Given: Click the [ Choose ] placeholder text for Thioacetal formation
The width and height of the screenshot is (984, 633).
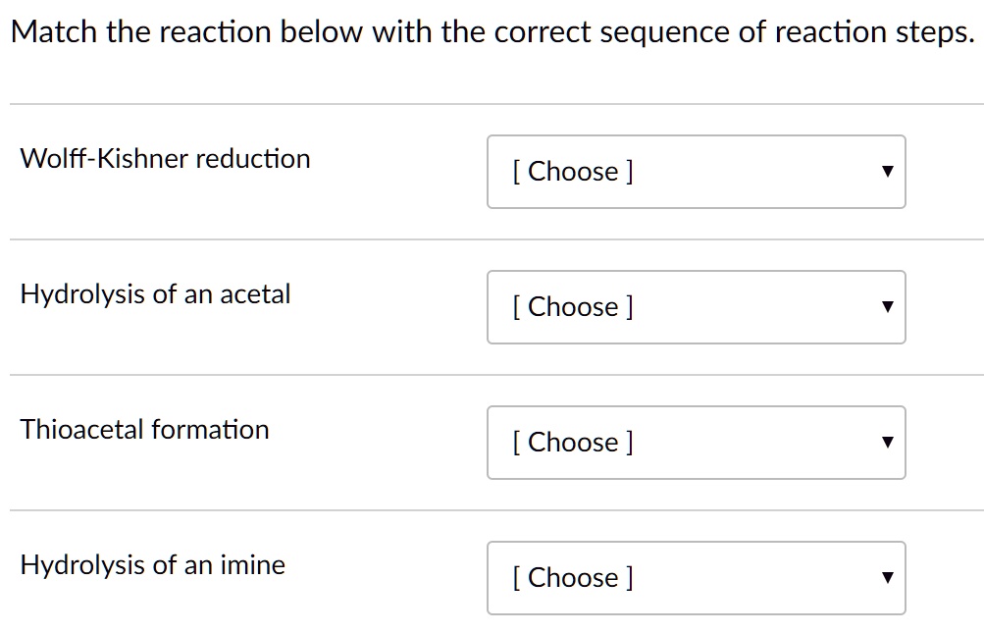Looking at the screenshot, I should tap(572, 443).
